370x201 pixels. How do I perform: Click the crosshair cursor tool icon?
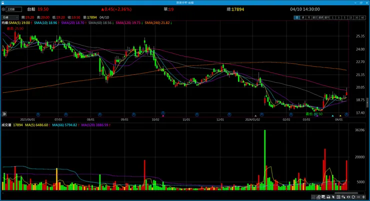[x=343, y=197]
